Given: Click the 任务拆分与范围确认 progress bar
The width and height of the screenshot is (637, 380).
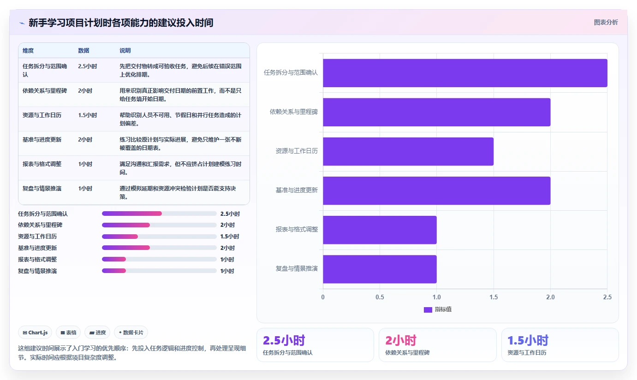Looking at the screenshot, I should pyautogui.click(x=159, y=214).
